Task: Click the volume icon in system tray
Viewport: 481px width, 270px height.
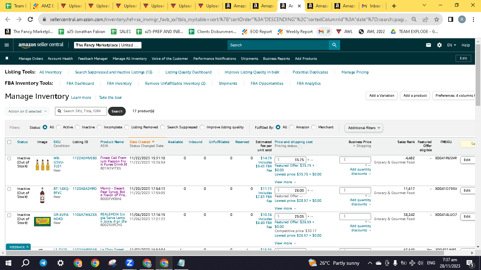Action: coord(420,263)
